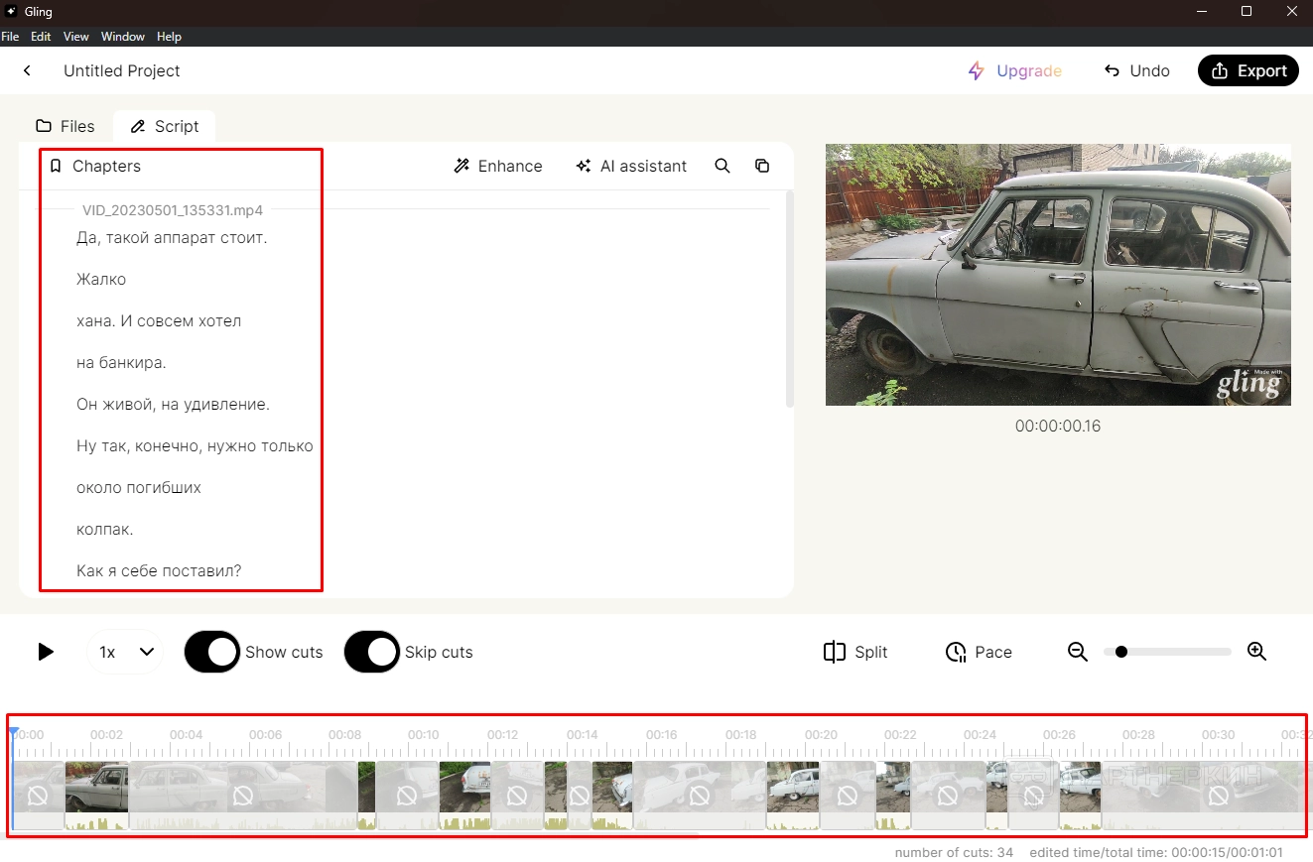
Task: Click the back arrow beside Untitled Project
Action: tap(28, 70)
